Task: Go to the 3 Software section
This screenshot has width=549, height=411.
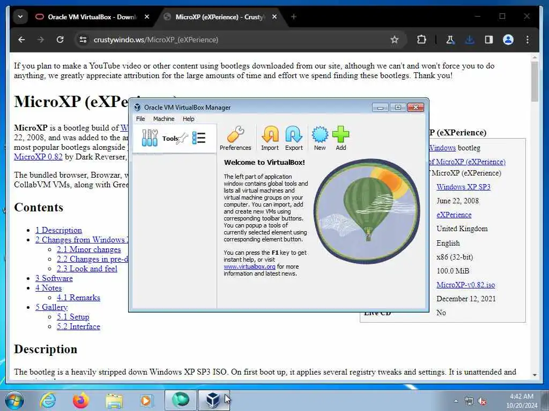Action: coord(54,278)
